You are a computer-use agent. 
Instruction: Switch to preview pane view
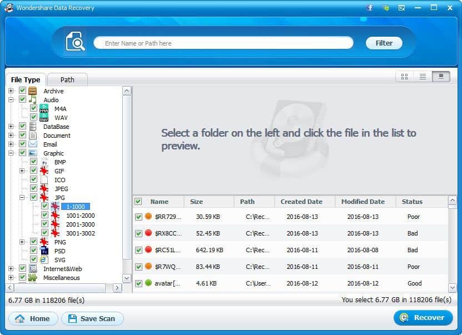click(441, 77)
